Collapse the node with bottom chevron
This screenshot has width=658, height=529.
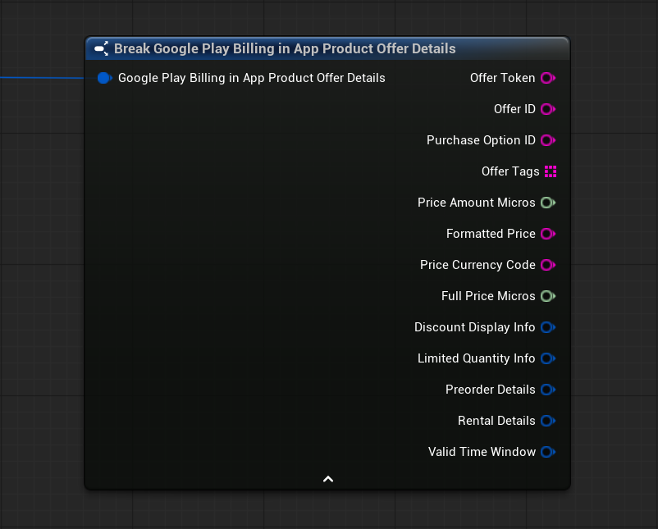coord(328,479)
